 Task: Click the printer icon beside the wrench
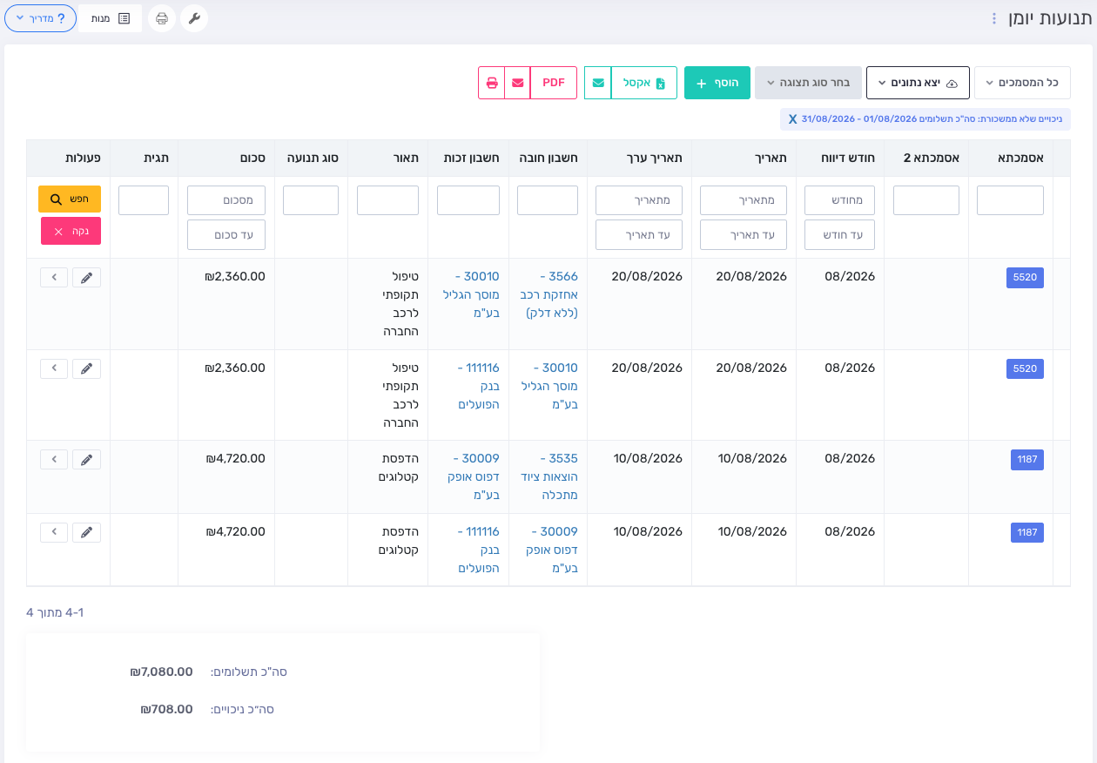tap(162, 18)
